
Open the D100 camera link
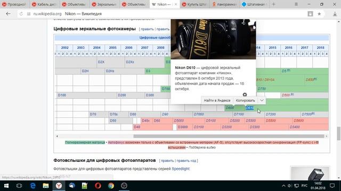(x=62, y=95)
